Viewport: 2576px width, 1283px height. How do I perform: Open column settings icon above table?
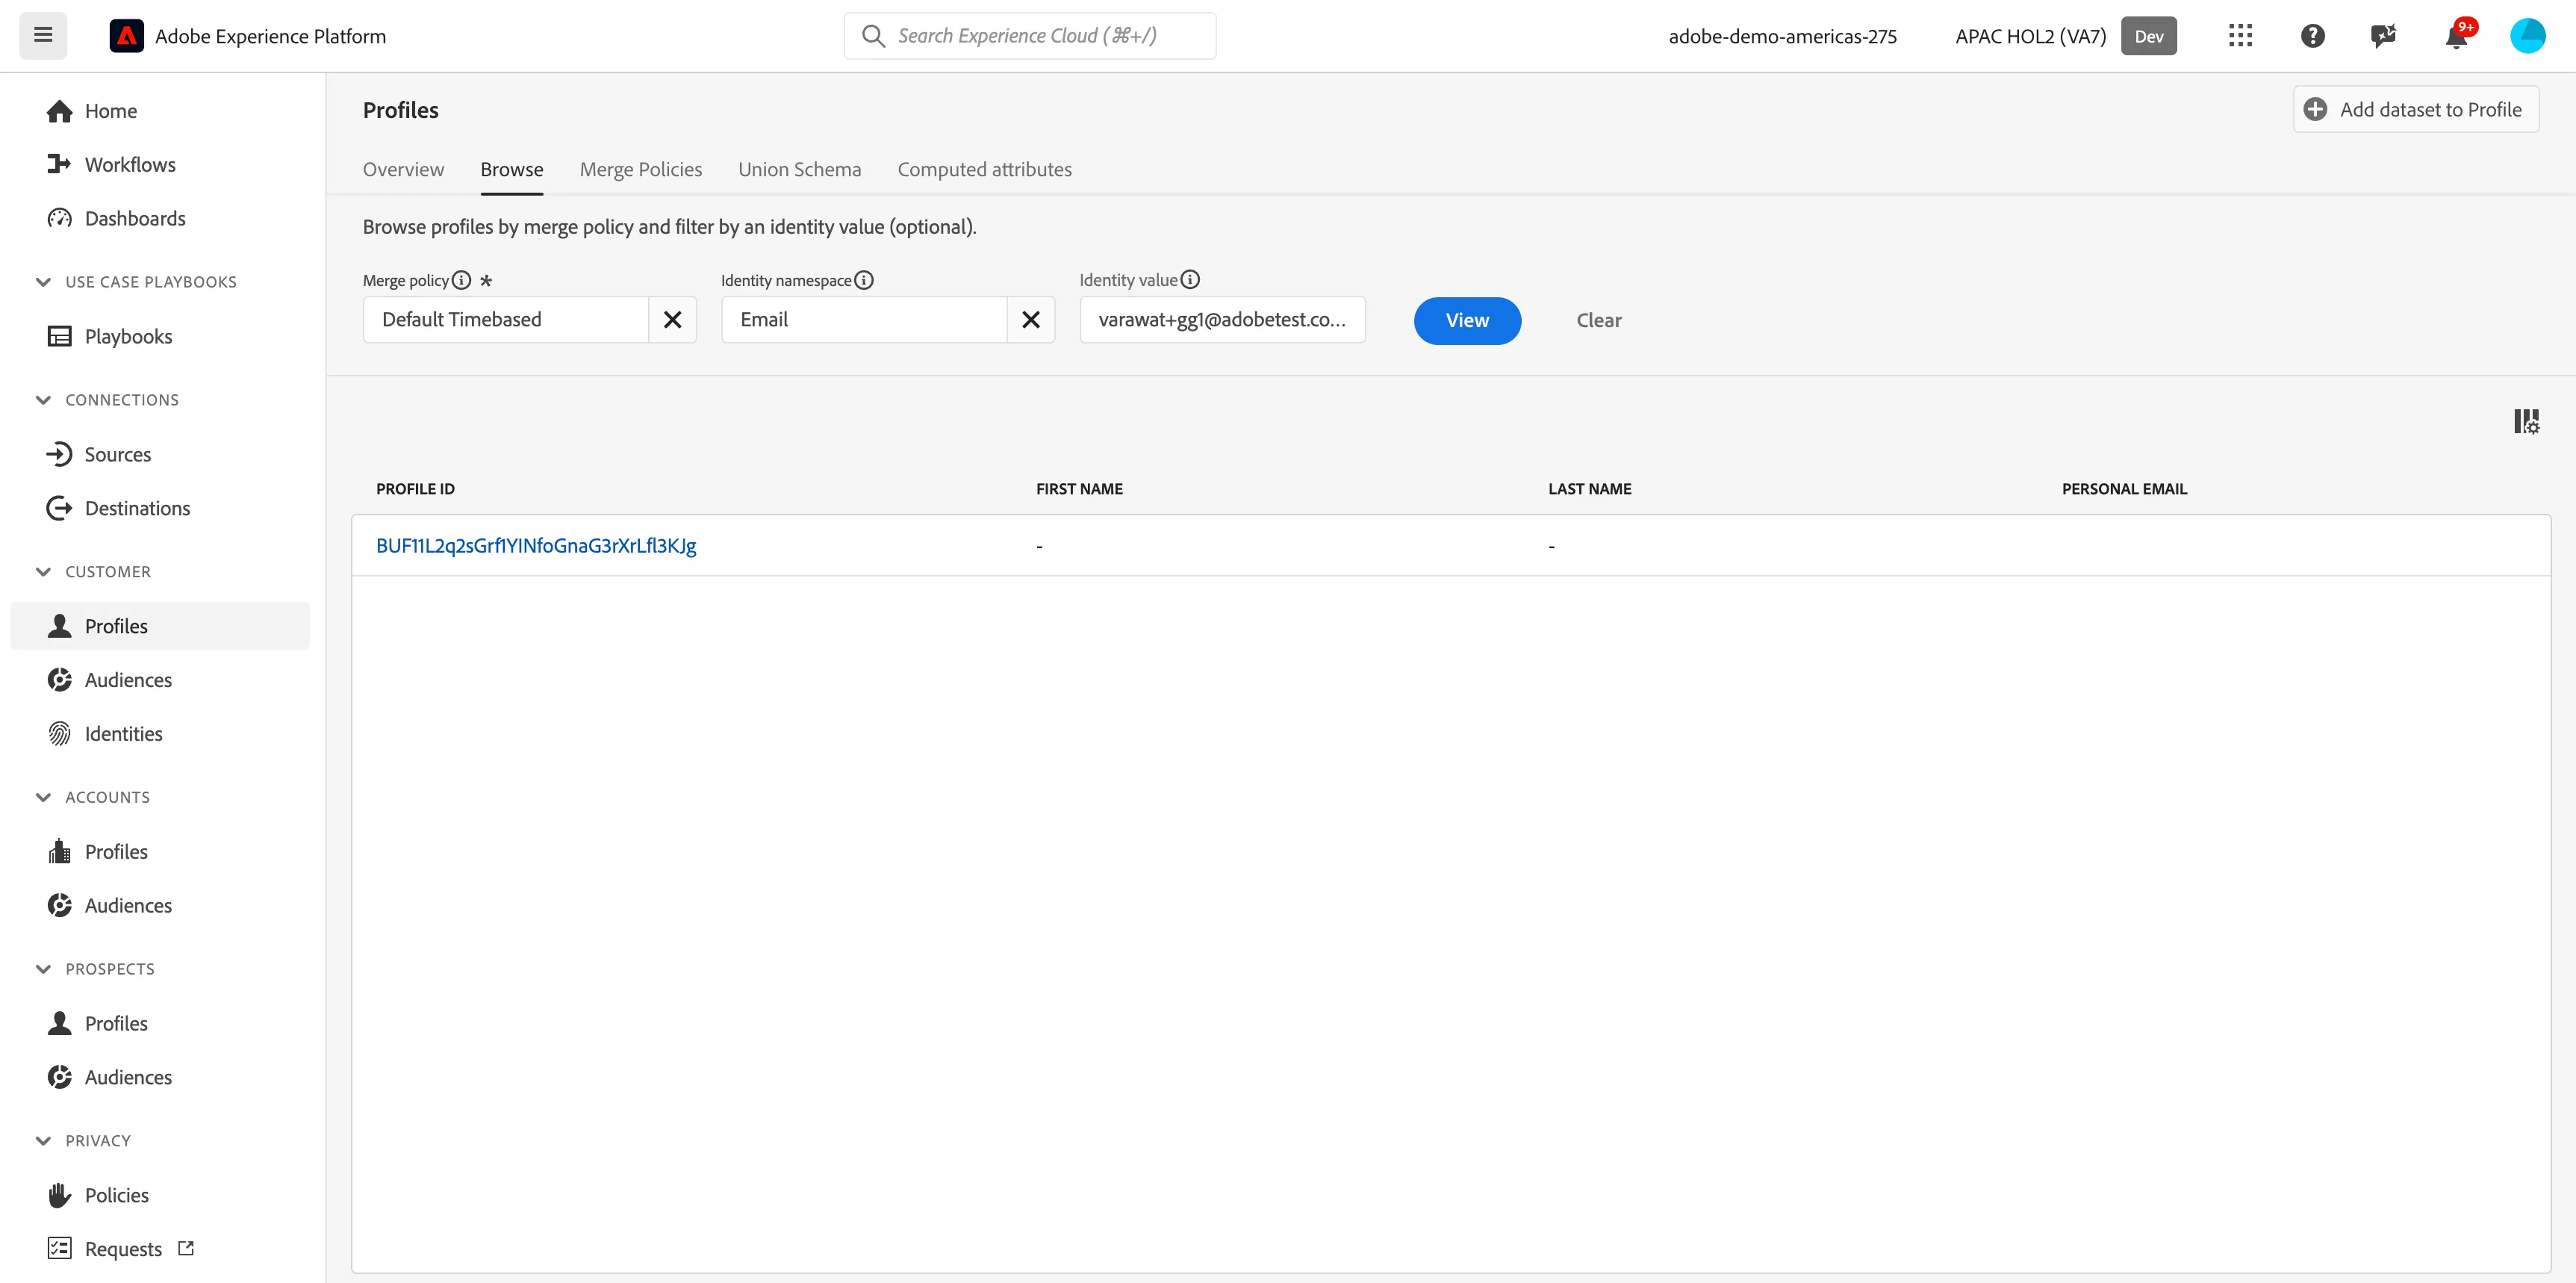(2526, 421)
